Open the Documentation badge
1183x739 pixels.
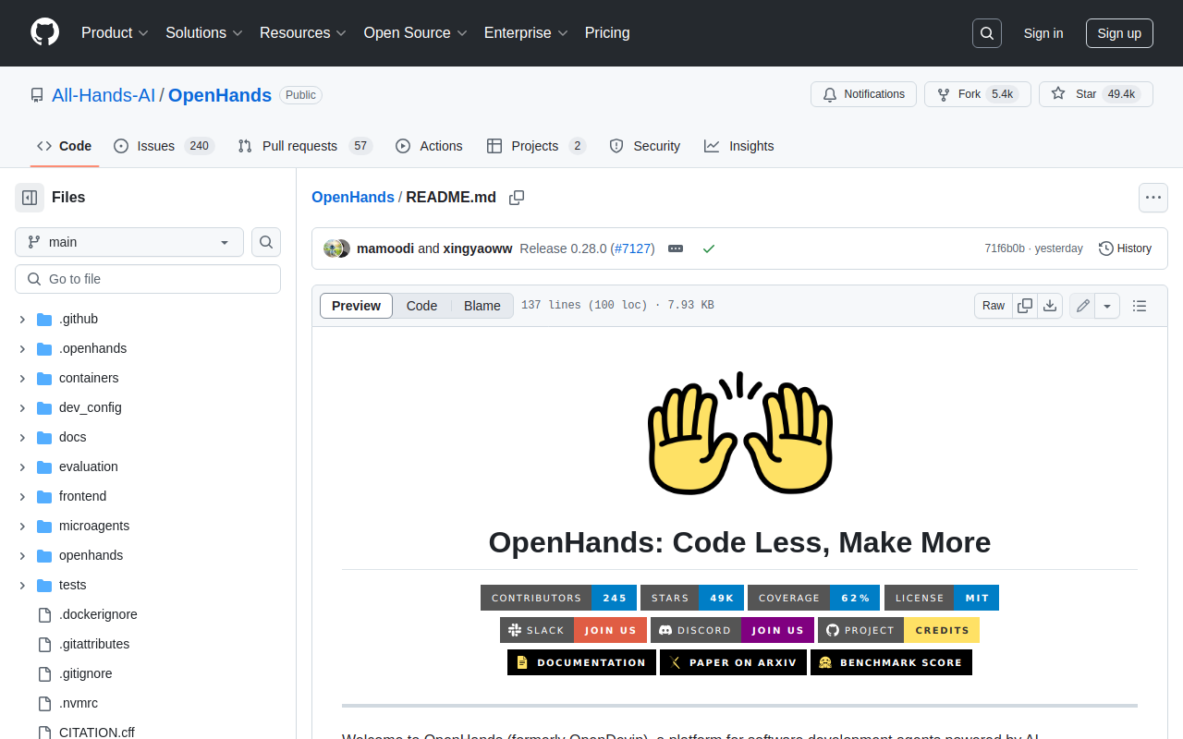click(x=581, y=662)
